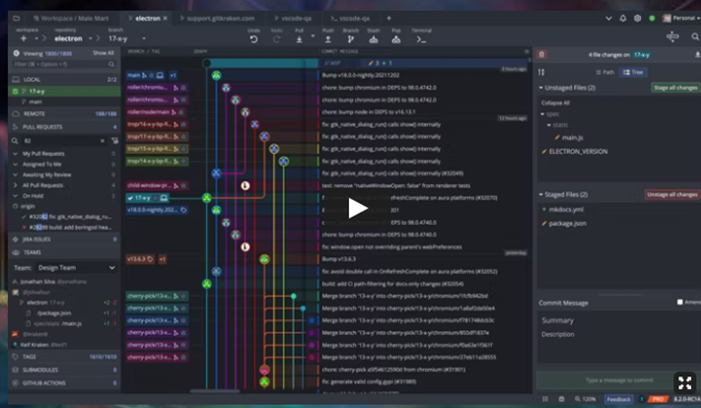This screenshot has width=701, height=408.
Task: Click the Pull toolbar icon
Action: 299,39
